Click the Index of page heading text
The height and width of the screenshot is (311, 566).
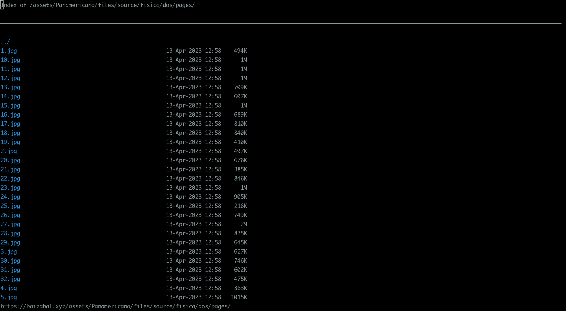97,5
